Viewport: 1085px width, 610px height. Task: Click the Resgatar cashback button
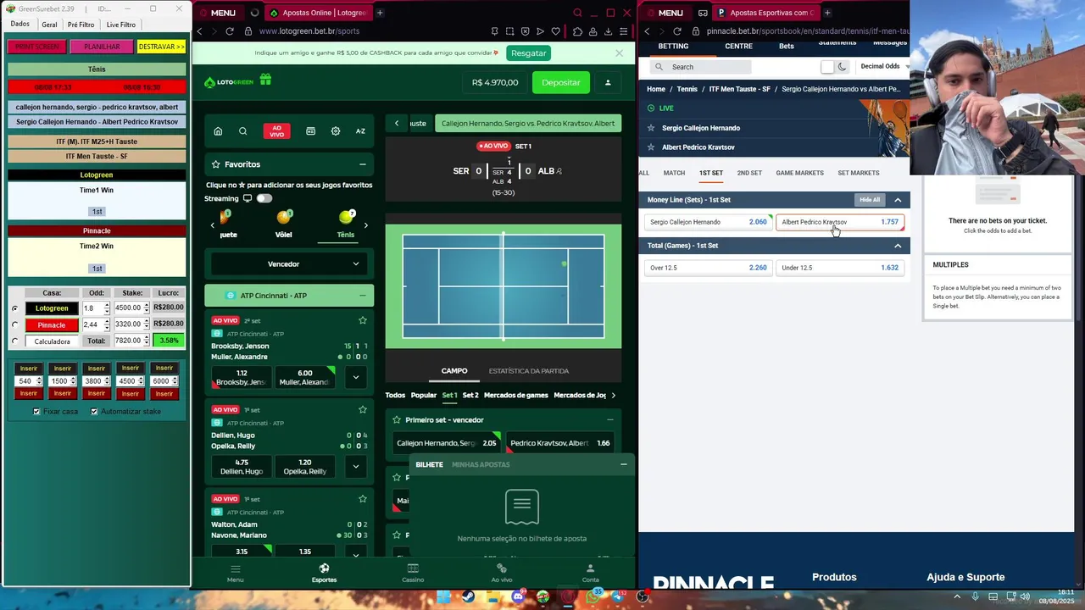529,53
